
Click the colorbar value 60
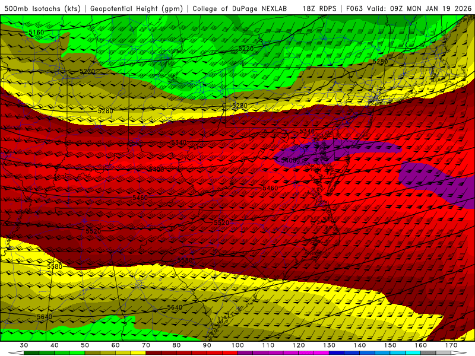pyautogui.click(x=115, y=345)
